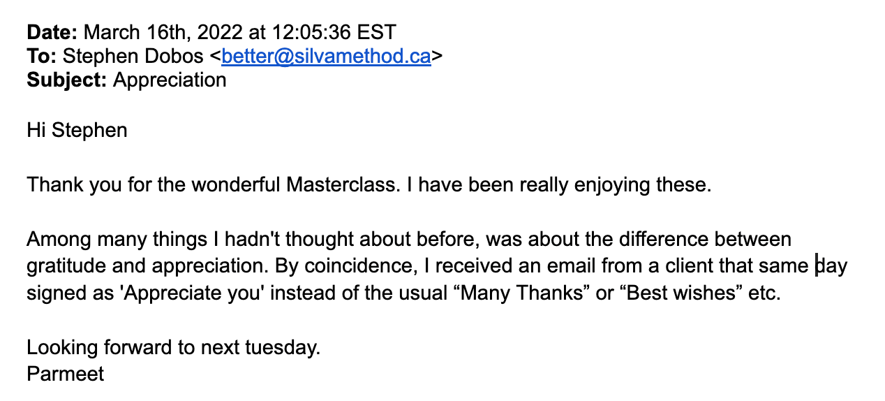Open the better@silvamethod.ca email link
This screenshot has height=401, width=885.
(x=326, y=57)
